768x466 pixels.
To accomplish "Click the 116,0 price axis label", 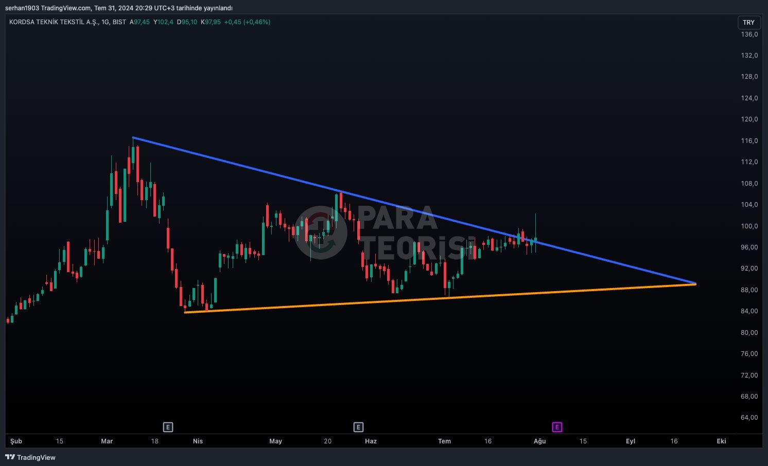I will tap(749, 141).
